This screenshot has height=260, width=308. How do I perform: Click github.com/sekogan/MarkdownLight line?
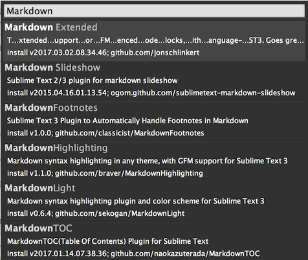click(96, 213)
